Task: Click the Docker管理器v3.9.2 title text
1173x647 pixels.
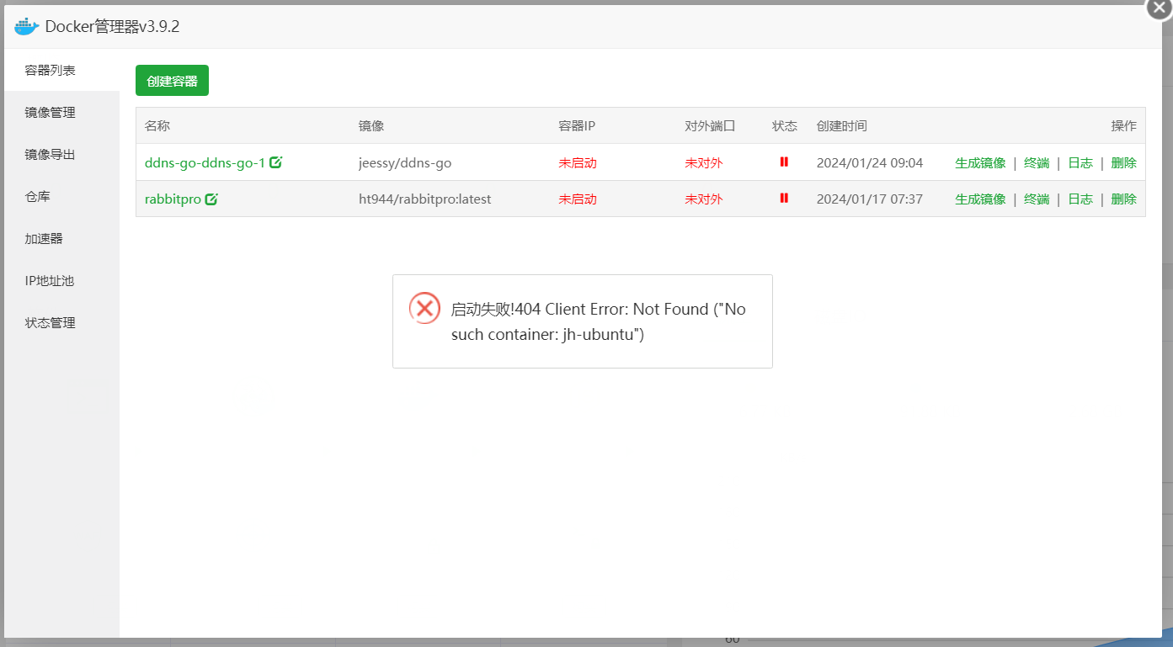Action: 112,26
